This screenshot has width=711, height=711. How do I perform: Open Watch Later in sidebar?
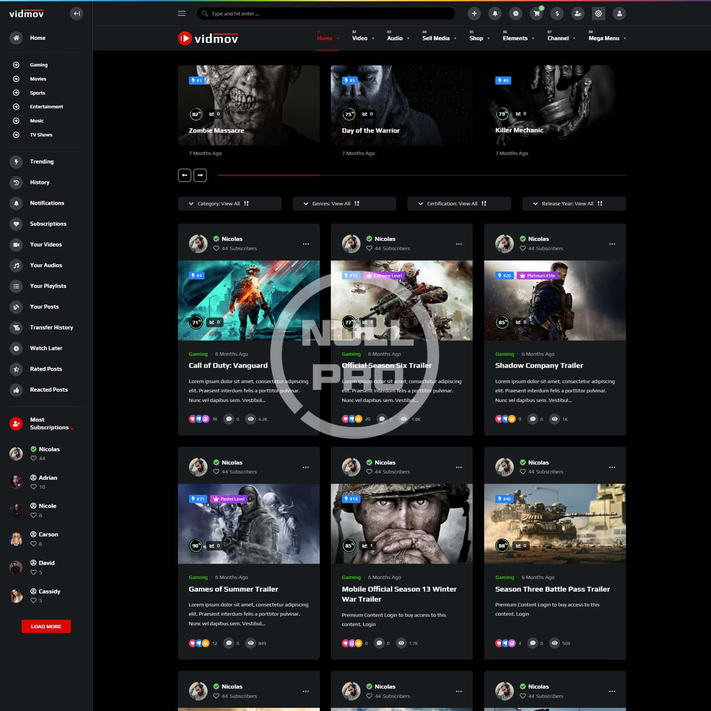coord(46,348)
